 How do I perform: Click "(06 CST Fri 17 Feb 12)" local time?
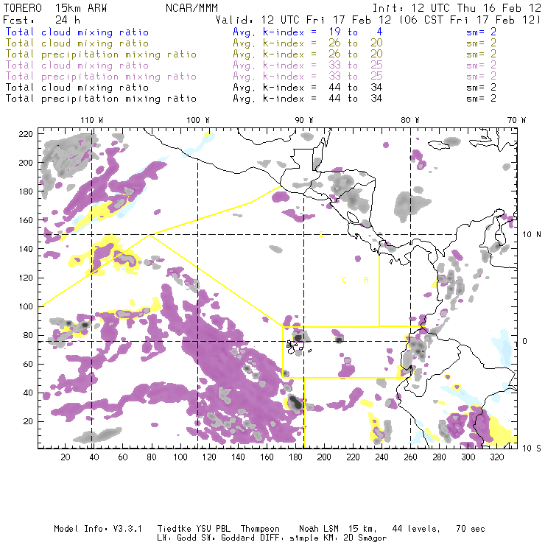[470, 20]
